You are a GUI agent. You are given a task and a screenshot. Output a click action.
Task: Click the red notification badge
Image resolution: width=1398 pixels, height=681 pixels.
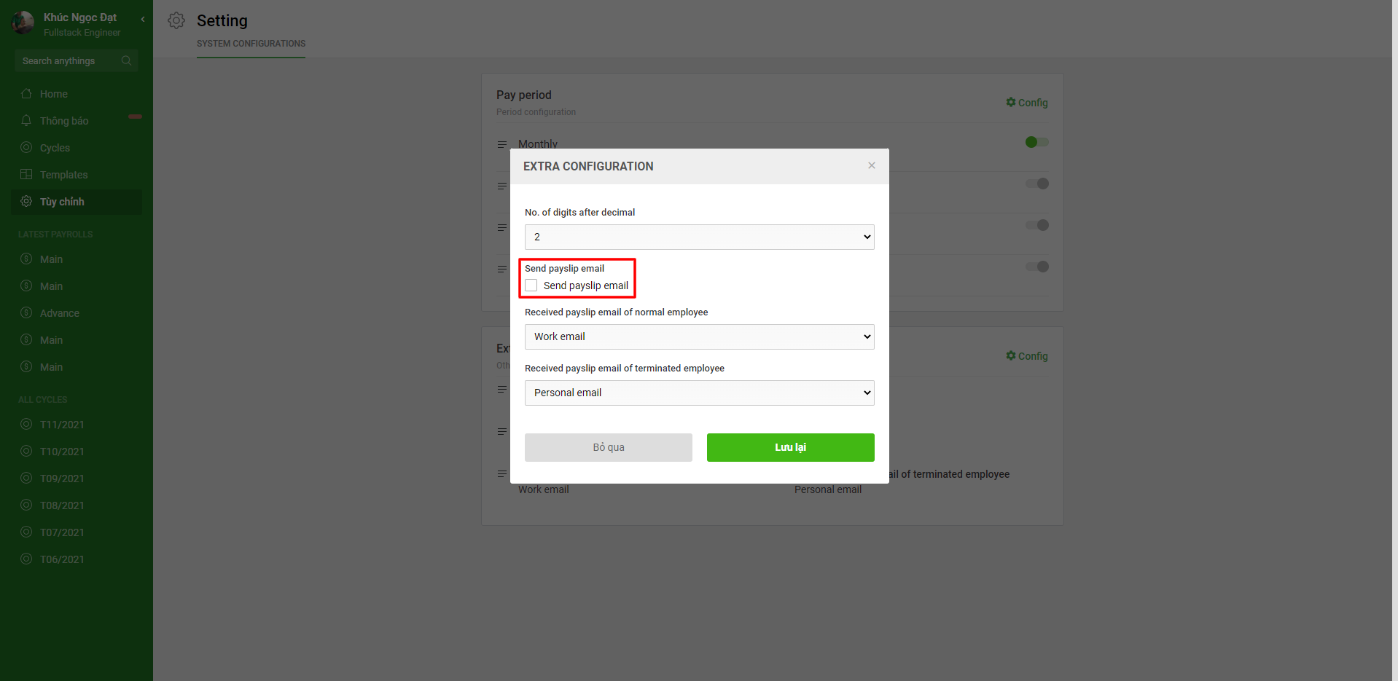pos(135,117)
